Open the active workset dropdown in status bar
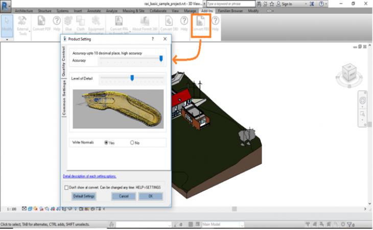Viewport: 373px width, 230px height. point(170,224)
